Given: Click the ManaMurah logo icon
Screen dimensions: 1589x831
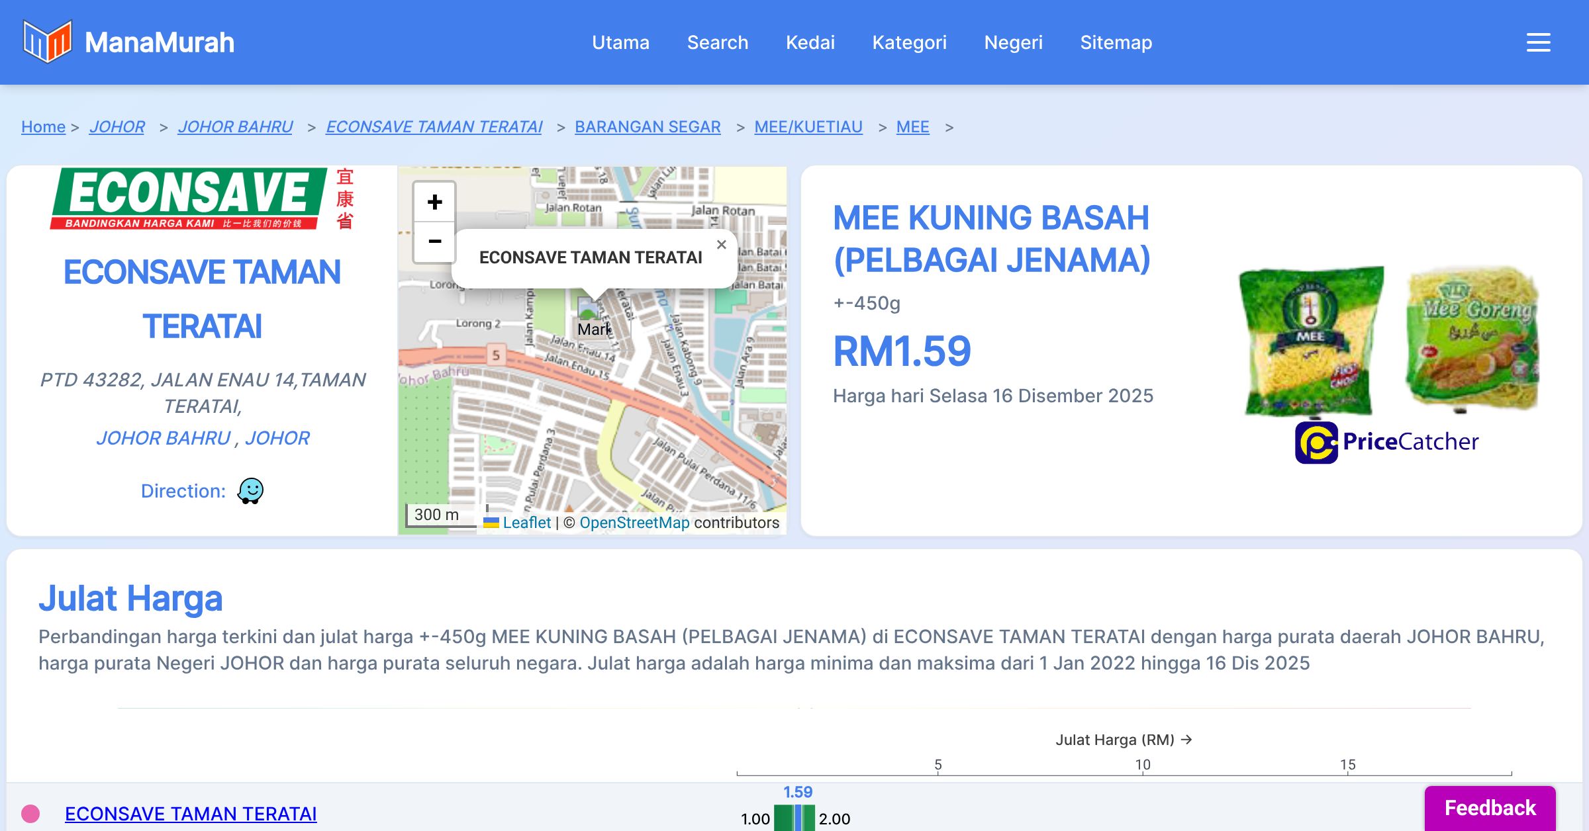Looking at the screenshot, I should point(47,42).
